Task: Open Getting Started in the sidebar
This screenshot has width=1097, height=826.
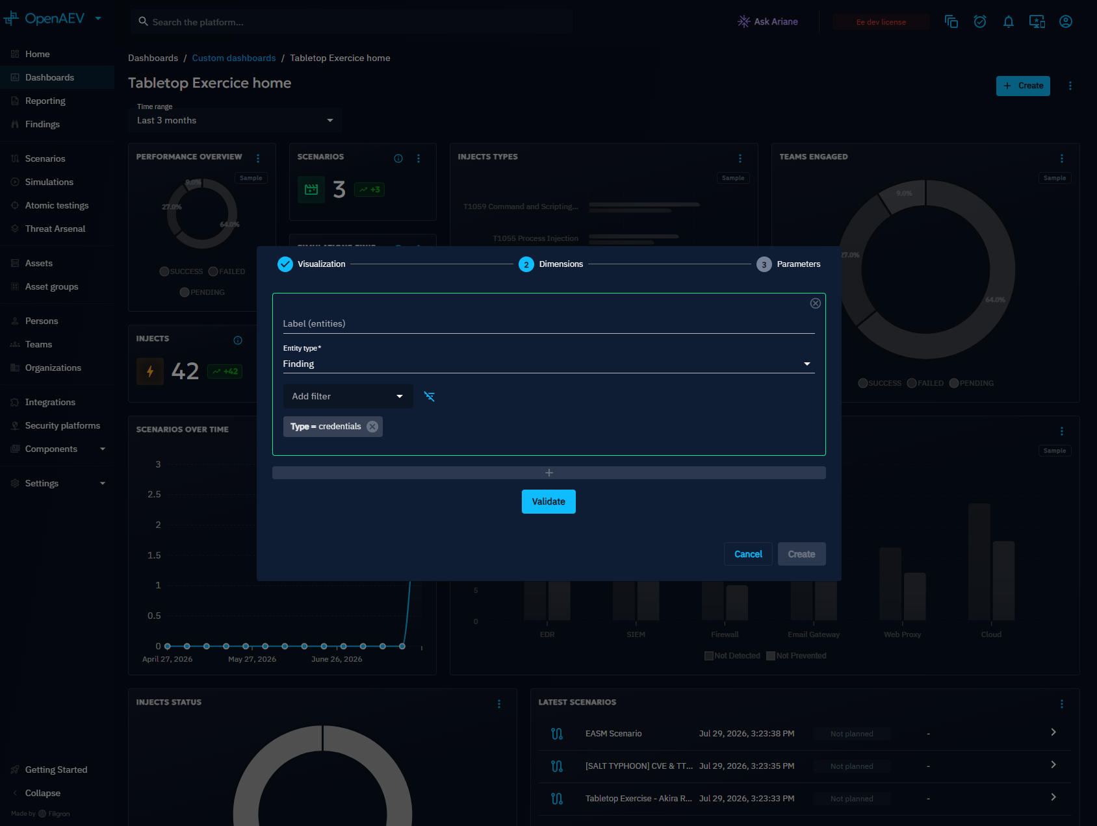Action: [x=57, y=770]
